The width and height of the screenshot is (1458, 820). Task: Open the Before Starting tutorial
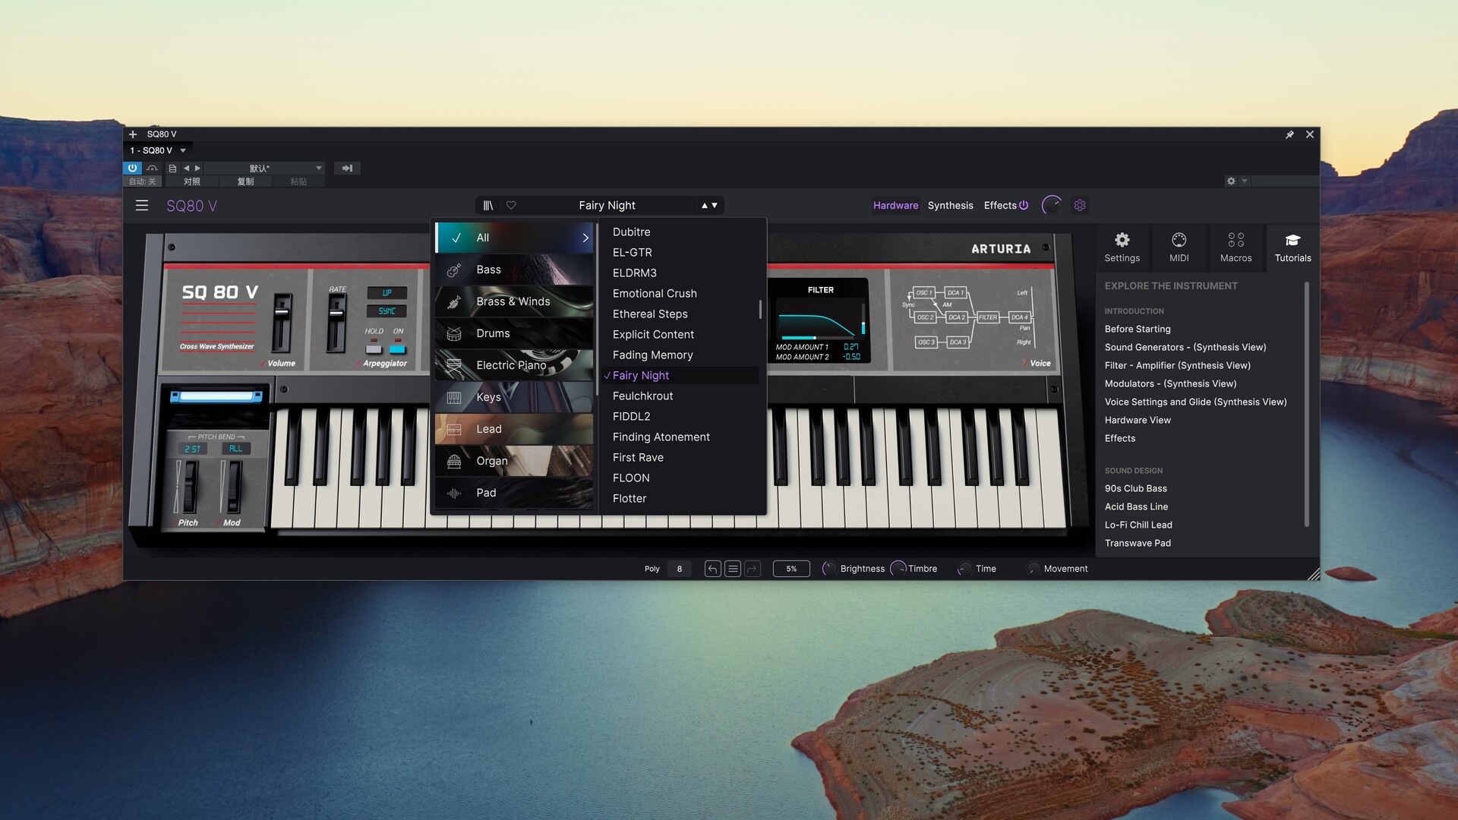click(1138, 329)
